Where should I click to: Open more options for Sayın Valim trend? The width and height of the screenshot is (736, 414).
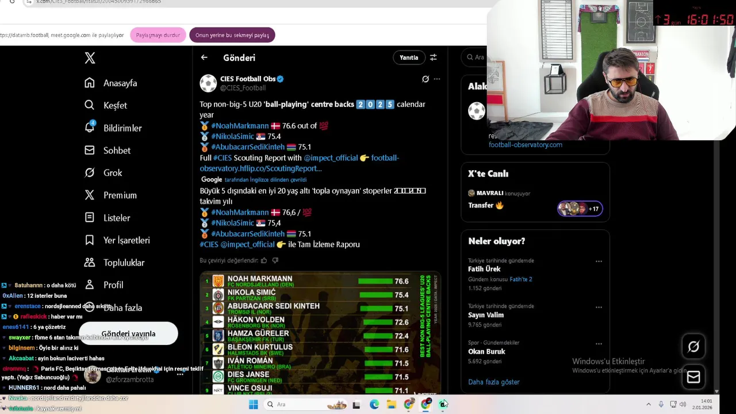(x=599, y=307)
